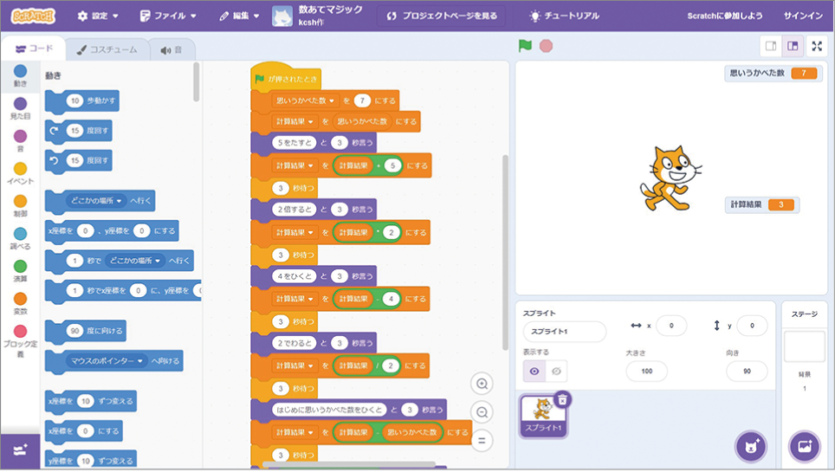Expand the ファイル file menu
Image resolution: width=835 pixels, height=472 pixels.
pyautogui.click(x=168, y=16)
